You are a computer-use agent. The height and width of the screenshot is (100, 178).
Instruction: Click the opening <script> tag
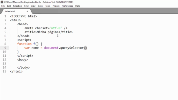24,40
